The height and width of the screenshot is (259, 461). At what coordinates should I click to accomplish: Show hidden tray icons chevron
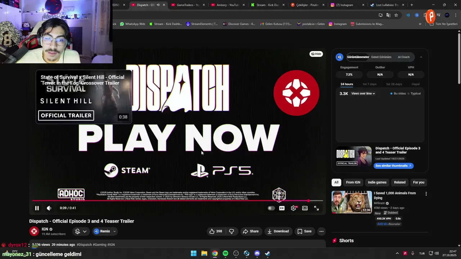coord(397,254)
